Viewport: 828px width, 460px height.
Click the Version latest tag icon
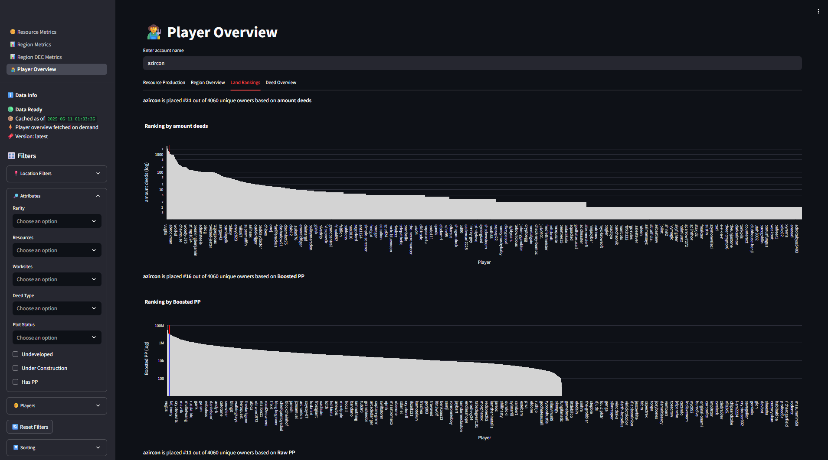pyautogui.click(x=11, y=136)
